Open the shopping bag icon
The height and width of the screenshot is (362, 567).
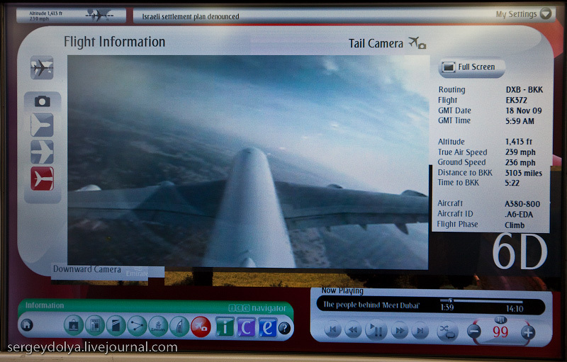74,325
